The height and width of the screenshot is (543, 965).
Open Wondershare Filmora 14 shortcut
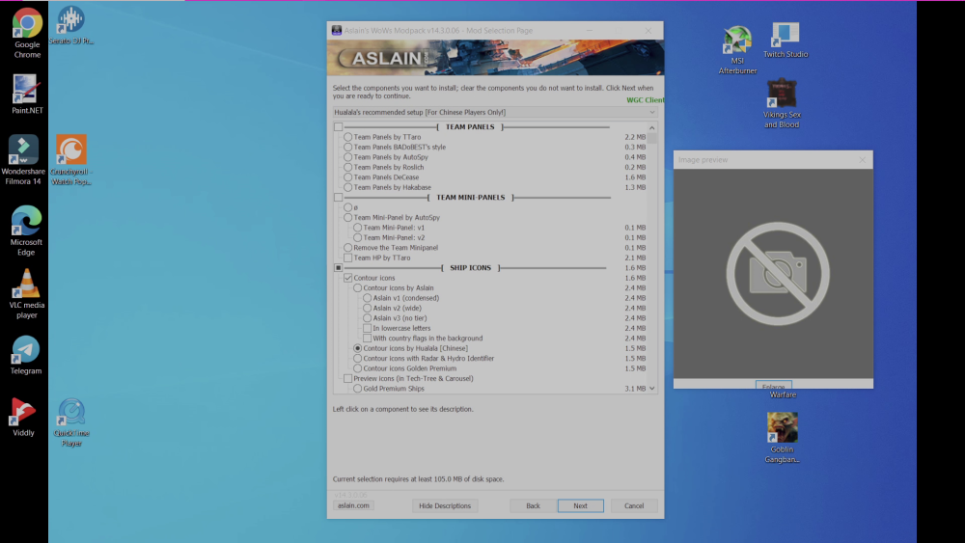[23, 160]
